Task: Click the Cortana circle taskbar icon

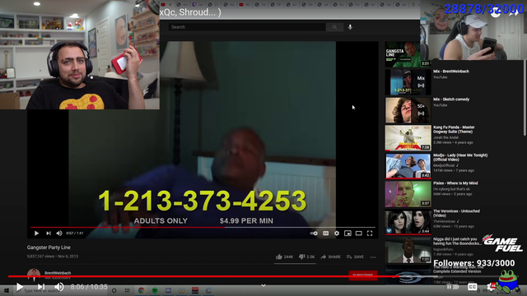Action: pyautogui.click(x=114, y=290)
